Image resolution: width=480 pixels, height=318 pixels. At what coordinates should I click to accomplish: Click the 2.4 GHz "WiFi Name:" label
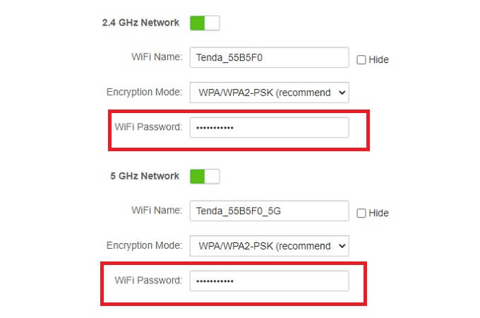pos(157,58)
